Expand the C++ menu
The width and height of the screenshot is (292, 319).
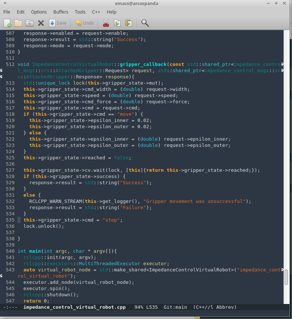96,12
